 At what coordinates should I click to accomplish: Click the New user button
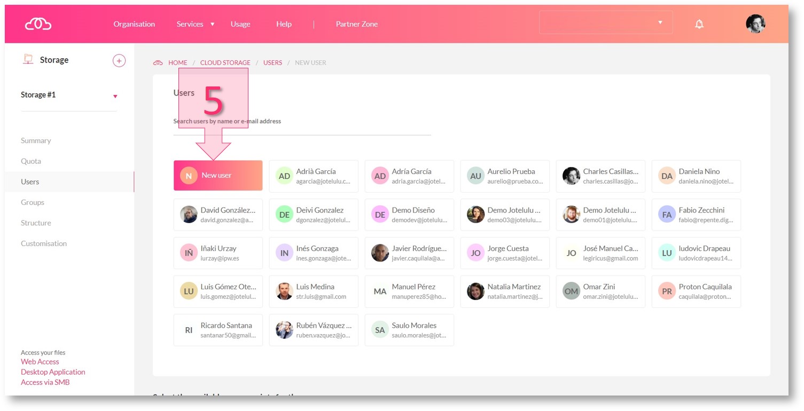click(218, 176)
